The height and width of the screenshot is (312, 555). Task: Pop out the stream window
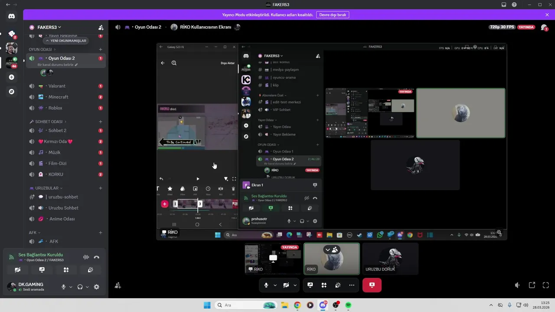pos(532,285)
